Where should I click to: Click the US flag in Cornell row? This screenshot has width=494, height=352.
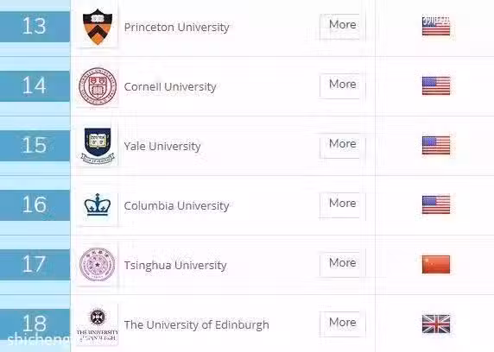click(x=436, y=85)
